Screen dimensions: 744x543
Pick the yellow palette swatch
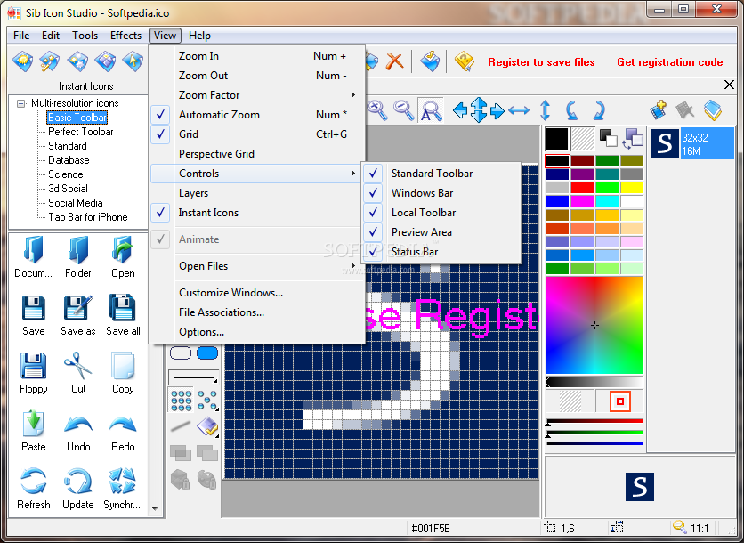632,188
